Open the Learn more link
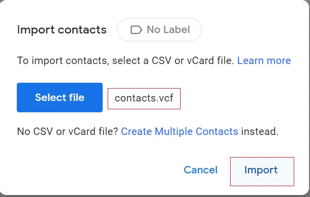Viewport: 310px width, 197px height. coord(264,61)
